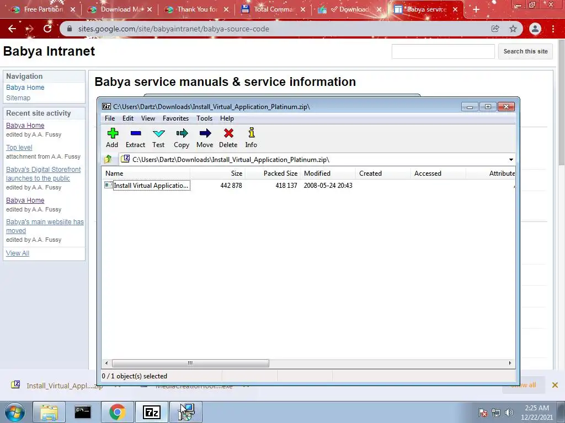Switch to the Download Ma tab

pos(120,9)
